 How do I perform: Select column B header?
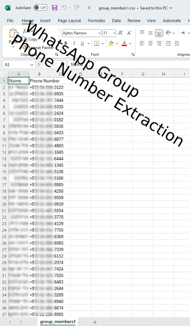pos(39,74)
